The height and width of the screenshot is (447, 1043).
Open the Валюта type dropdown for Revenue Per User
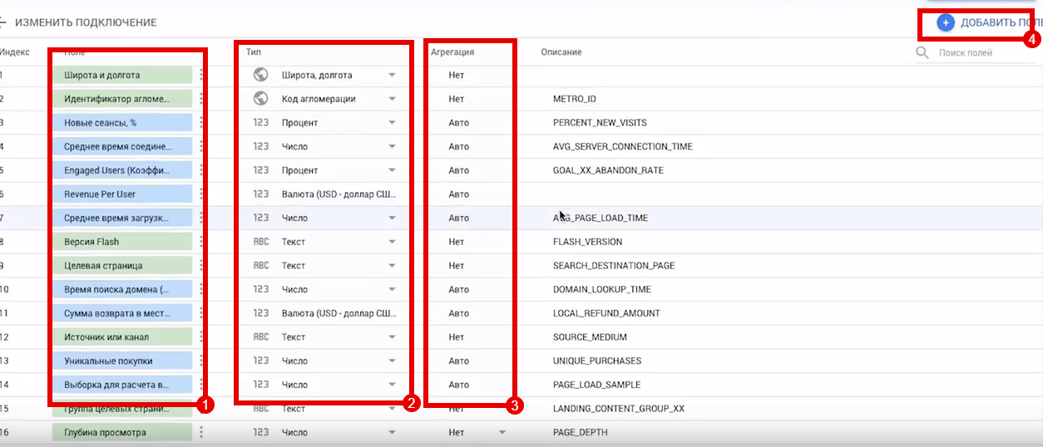pos(338,194)
